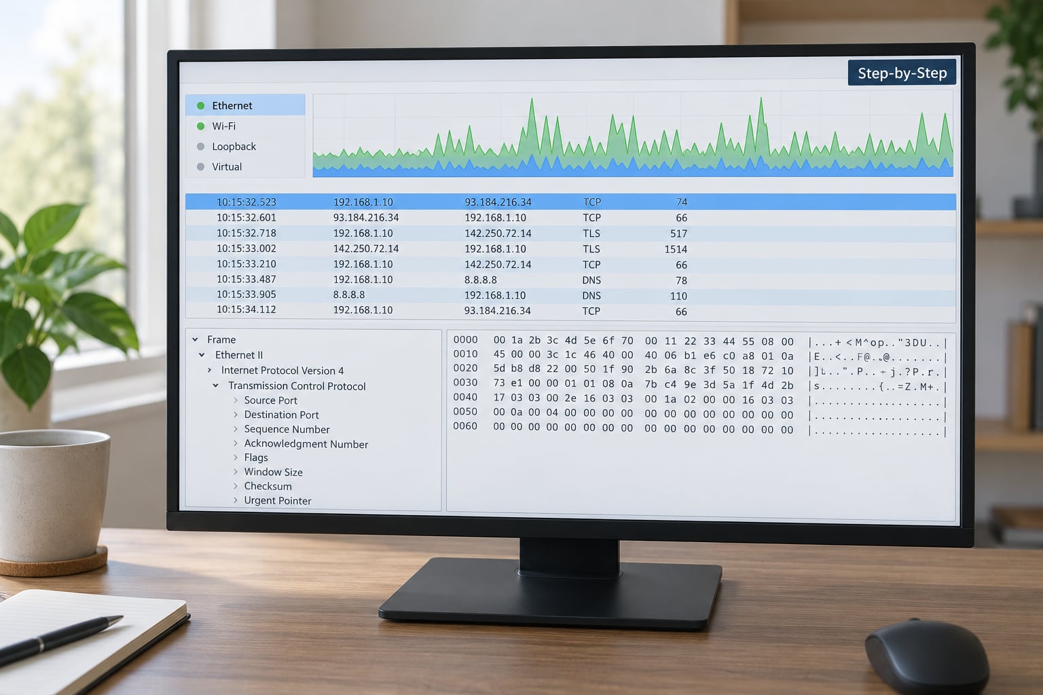This screenshot has width=1043, height=695.
Task: Click the Virtual interface gray status dot
Action: pyautogui.click(x=200, y=167)
